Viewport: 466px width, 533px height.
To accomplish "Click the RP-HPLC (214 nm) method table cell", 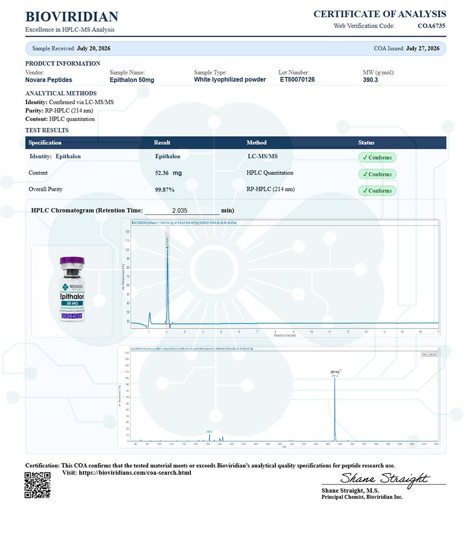I will pyautogui.click(x=270, y=189).
